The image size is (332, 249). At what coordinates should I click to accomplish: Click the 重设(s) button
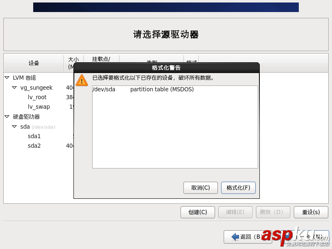311,212
